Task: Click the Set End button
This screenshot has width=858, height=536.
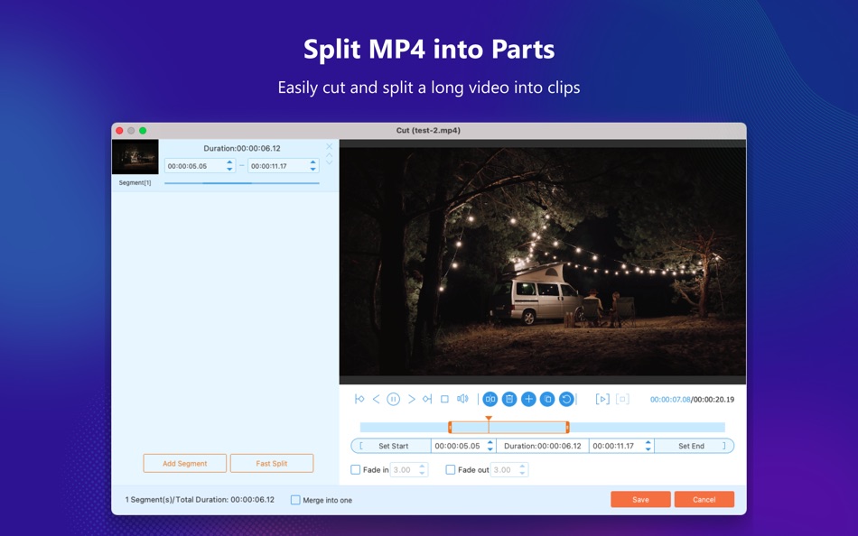Action: click(694, 446)
